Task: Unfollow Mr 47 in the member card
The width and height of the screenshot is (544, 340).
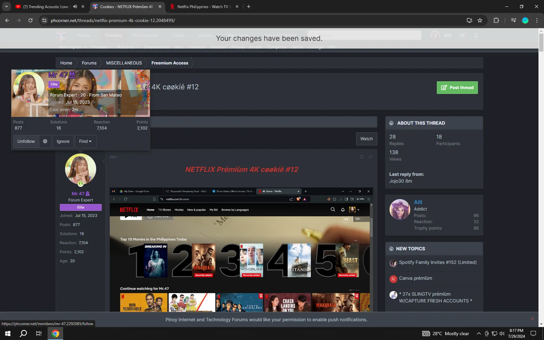Action: point(26,142)
